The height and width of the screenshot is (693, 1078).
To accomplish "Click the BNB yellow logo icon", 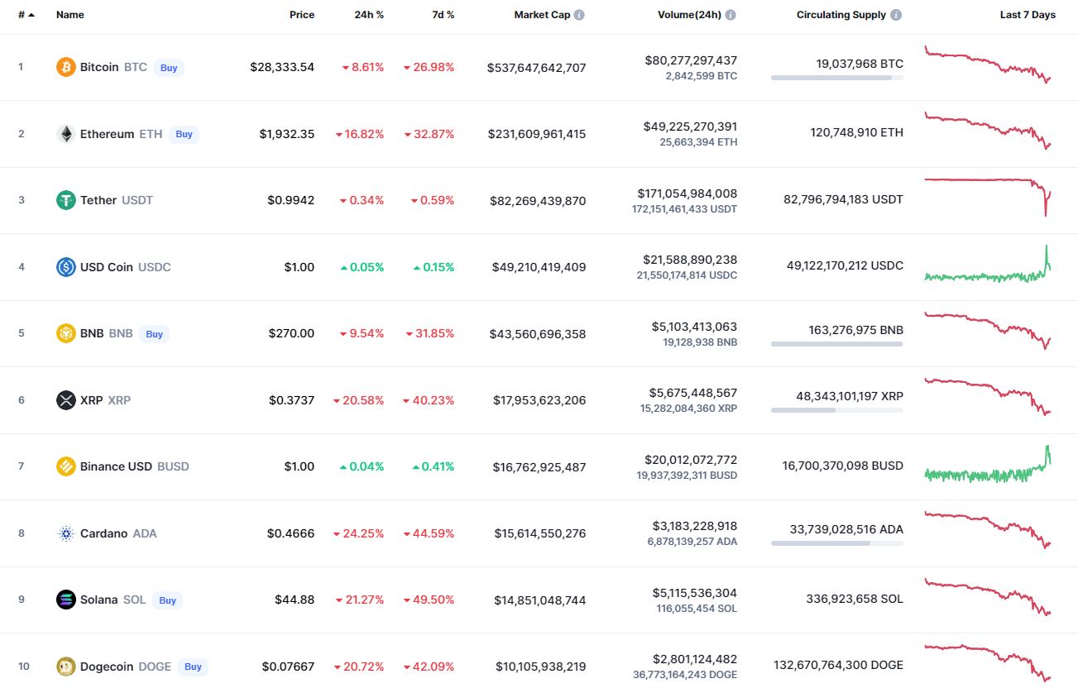I will click(x=66, y=333).
